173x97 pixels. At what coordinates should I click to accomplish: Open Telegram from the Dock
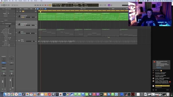[x=116, y=94]
